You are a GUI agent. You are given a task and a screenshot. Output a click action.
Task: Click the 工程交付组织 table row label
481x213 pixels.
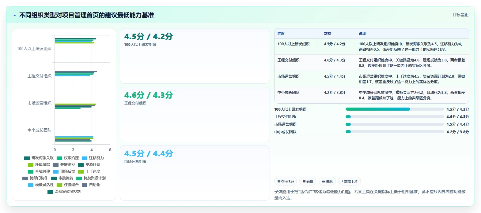pyautogui.click(x=289, y=60)
